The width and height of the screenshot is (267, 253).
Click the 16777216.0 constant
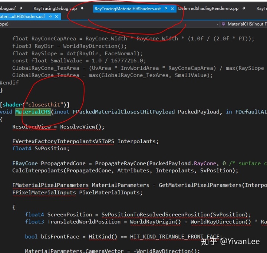point(127,61)
